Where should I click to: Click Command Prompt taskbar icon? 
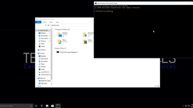point(58,106)
